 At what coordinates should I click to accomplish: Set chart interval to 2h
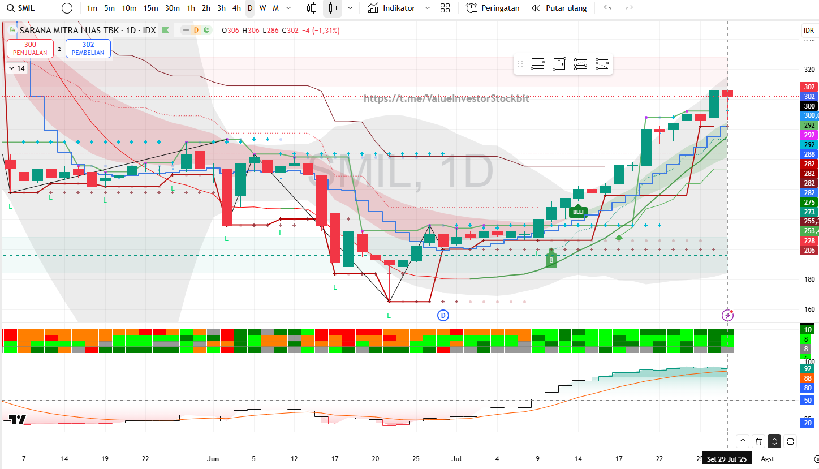(x=206, y=8)
